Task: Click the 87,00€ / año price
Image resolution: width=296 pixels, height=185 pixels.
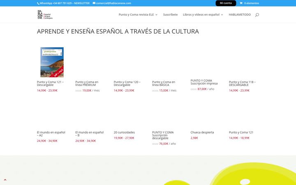Action: tap(206, 89)
